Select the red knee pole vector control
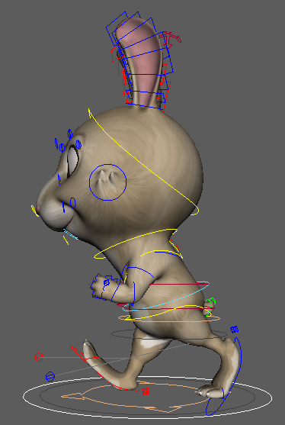This screenshot has width=285, height=425. [x=39, y=357]
